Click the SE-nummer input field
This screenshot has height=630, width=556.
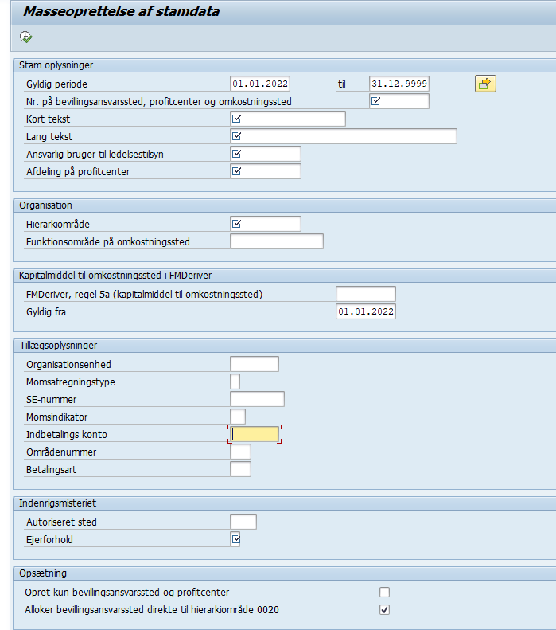(x=256, y=399)
